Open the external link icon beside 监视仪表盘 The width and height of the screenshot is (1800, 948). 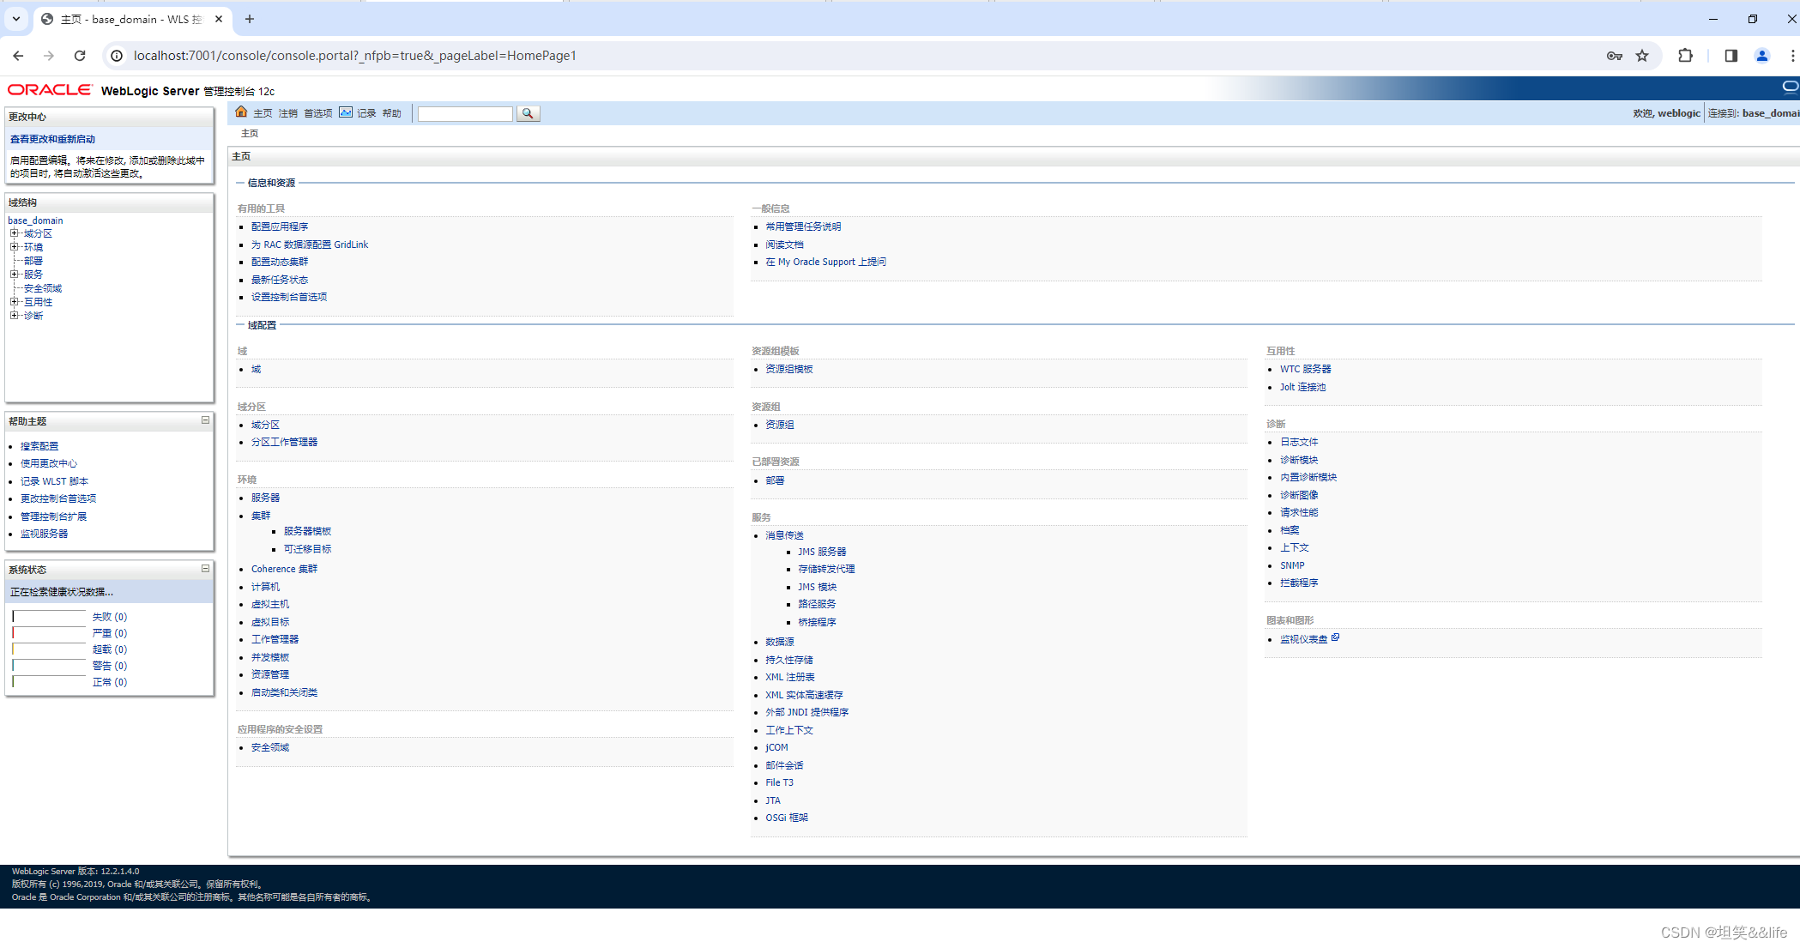pyautogui.click(x=1335, y=637)
